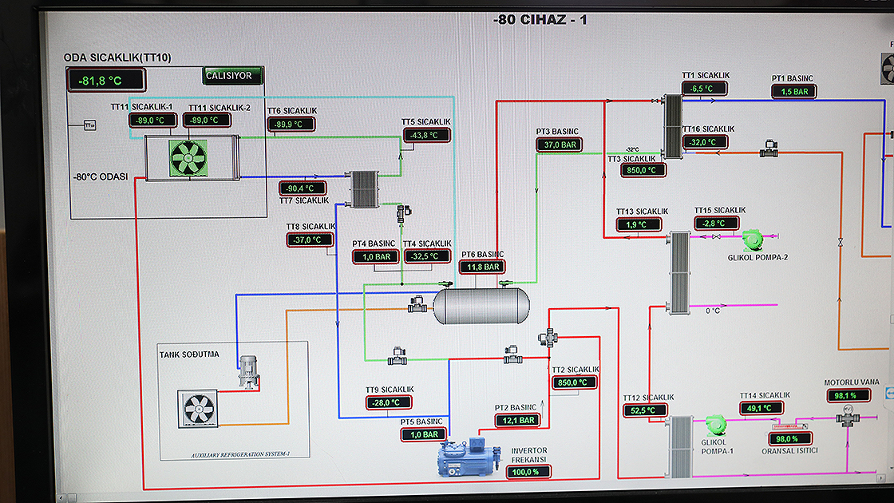Click the horizontal receiver tank

(481, 306)
